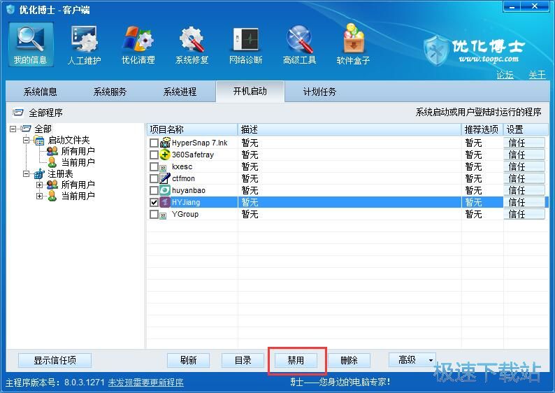555x393 pixels.
Task: Tick the kxesc checkbox
Action: (x=154, y=166)
